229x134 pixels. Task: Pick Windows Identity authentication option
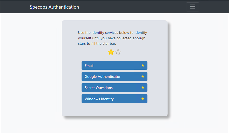point(114,99)
